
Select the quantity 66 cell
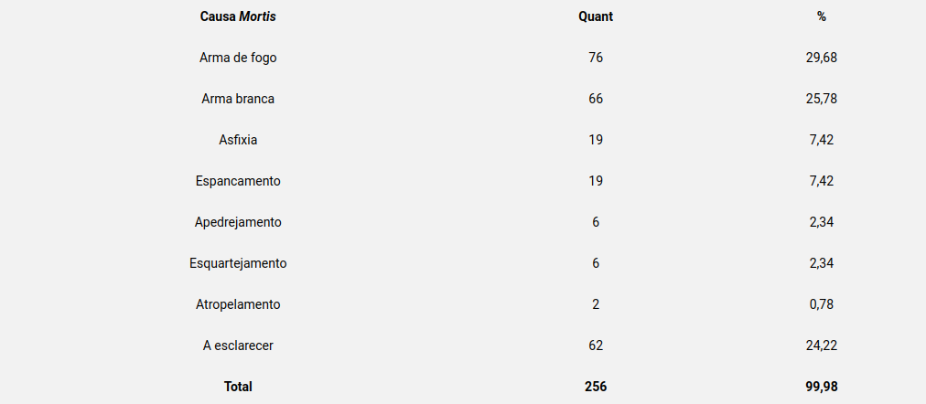tap(596, 99)
